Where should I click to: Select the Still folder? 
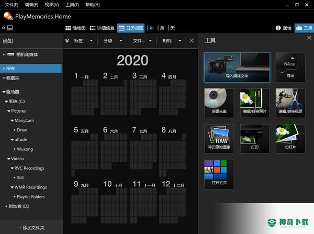click(20, 177)
